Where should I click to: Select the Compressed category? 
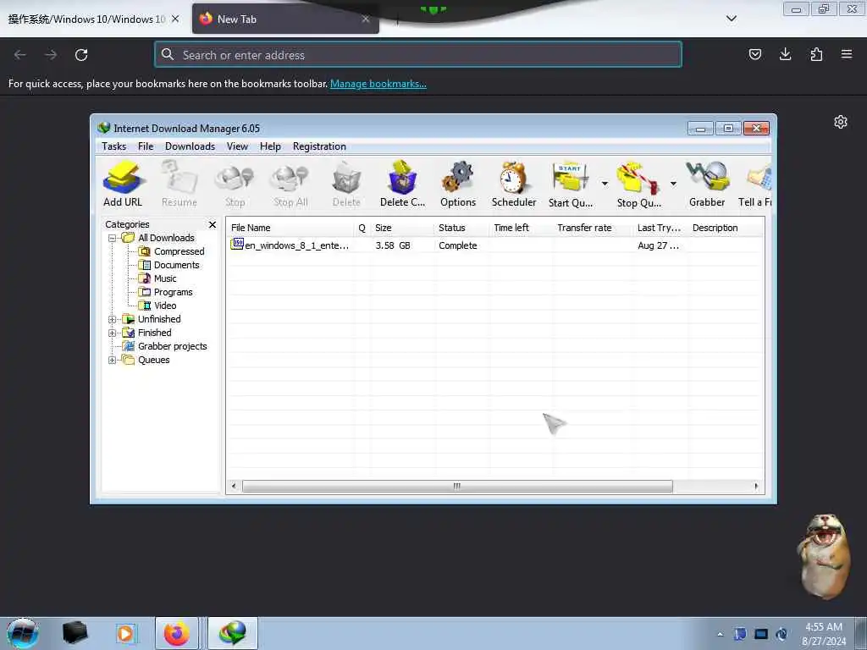[x=179, y=251]
